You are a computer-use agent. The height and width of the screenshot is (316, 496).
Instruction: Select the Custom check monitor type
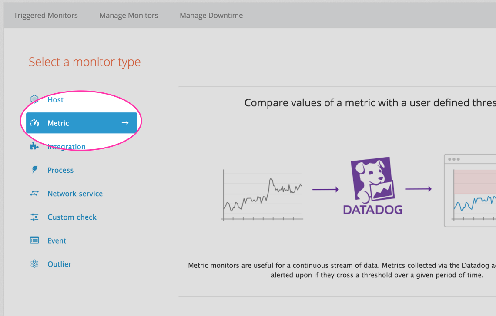point(72,217)
